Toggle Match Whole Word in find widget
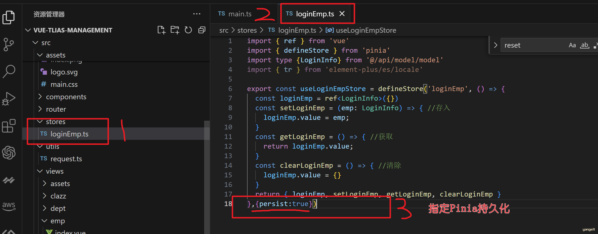The width and height of the screenshot is (598, 234). 585,45
